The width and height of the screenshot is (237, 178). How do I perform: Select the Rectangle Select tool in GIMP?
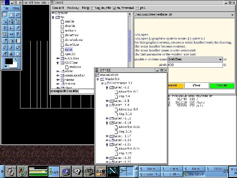pyautogui.click(x=5, y=15)
